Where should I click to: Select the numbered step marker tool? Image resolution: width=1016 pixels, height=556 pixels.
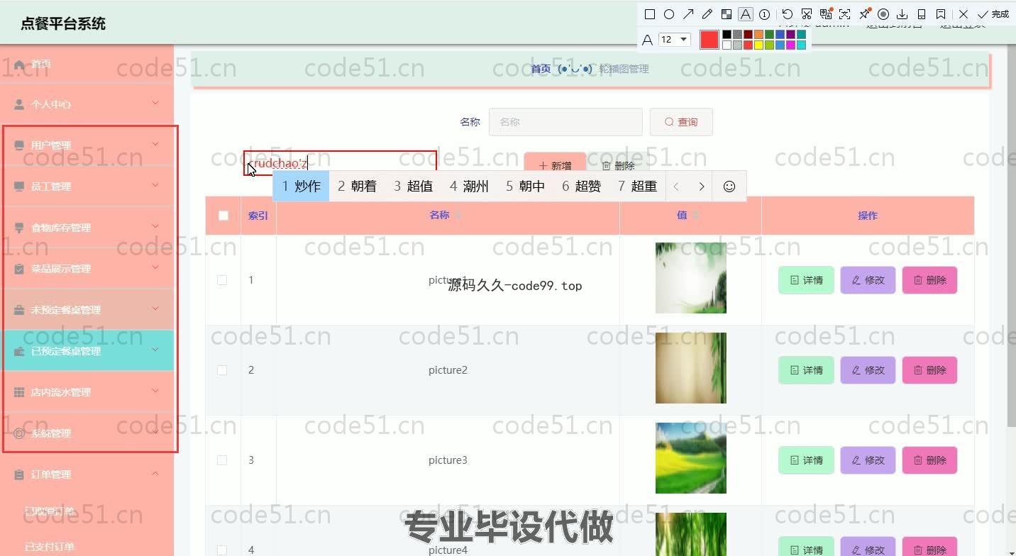tap(765, 14)
